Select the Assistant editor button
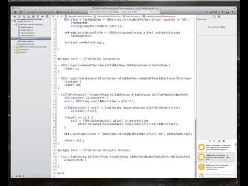 tap(211, 12)
